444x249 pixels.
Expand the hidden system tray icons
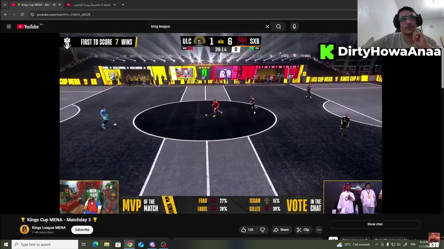377,245
